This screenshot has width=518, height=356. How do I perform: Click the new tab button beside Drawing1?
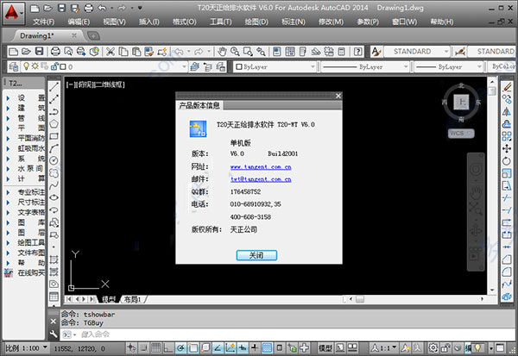tap(93, 35)
